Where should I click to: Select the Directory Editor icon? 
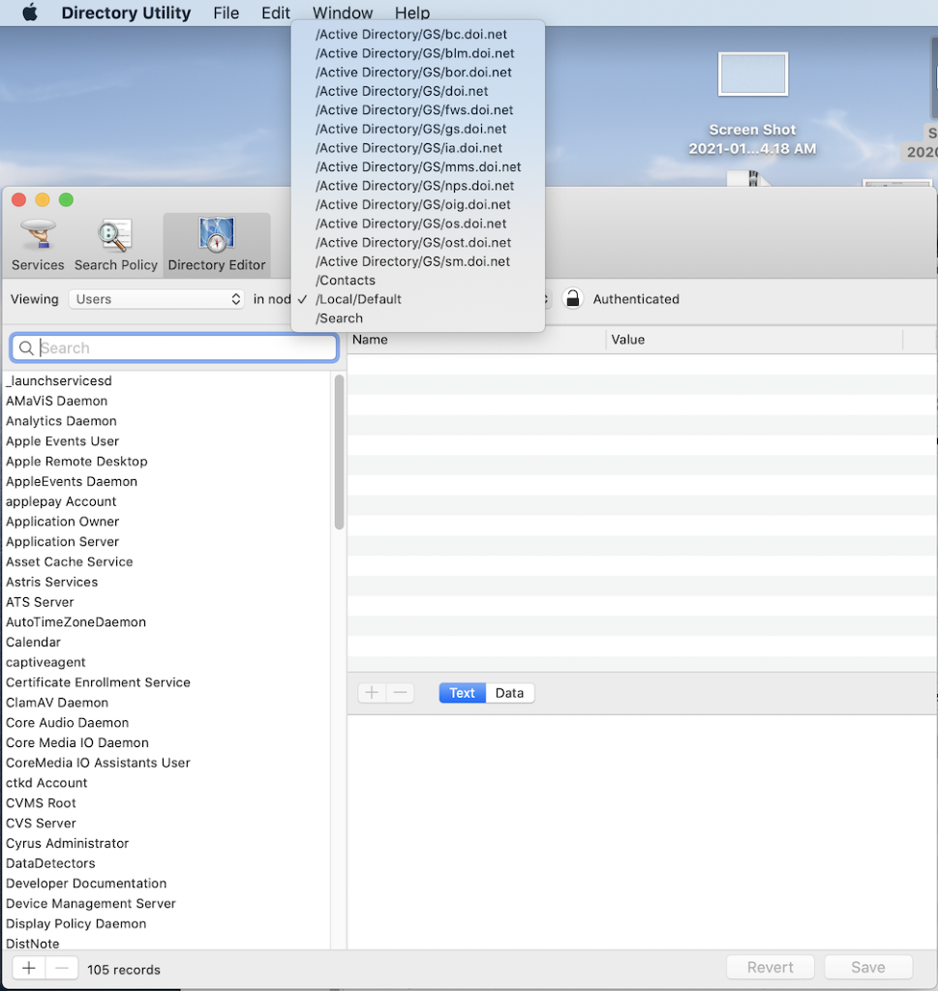(217, 234)
